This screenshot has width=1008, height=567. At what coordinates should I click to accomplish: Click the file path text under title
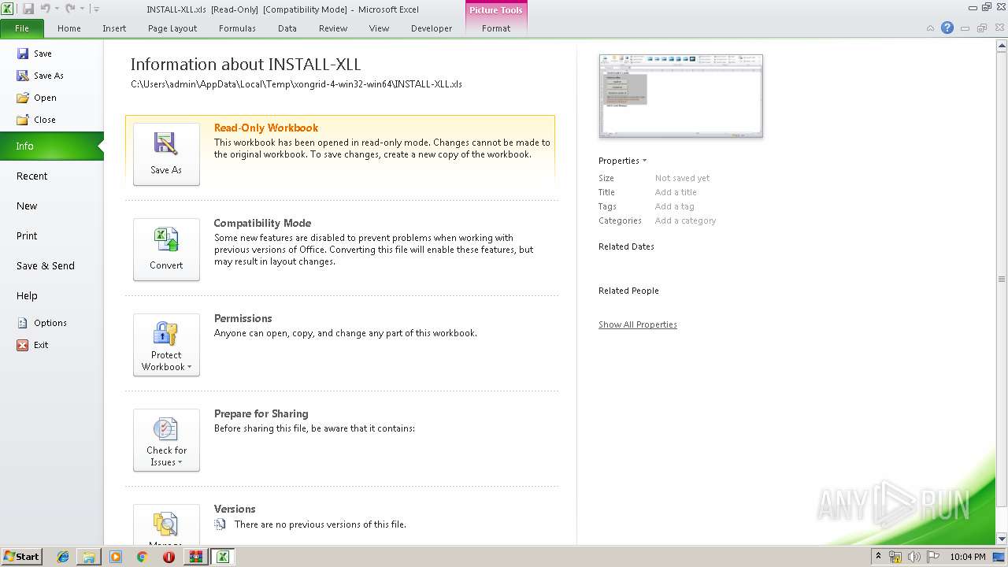click(296, 84)
